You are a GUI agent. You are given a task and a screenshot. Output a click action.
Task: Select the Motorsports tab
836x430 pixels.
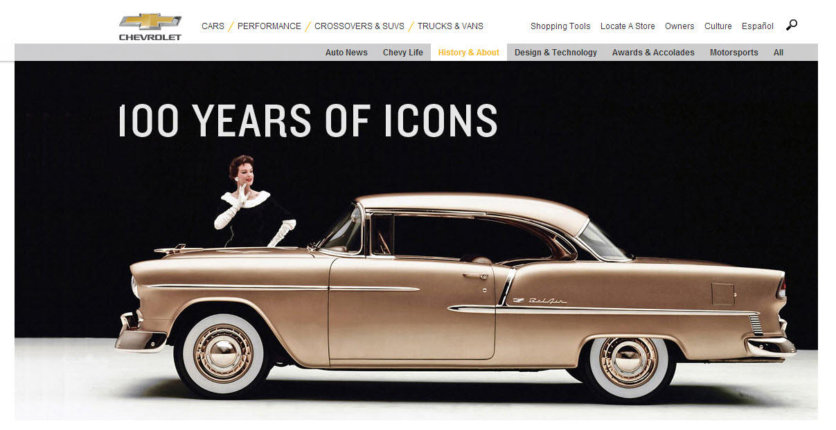[734, 53]
